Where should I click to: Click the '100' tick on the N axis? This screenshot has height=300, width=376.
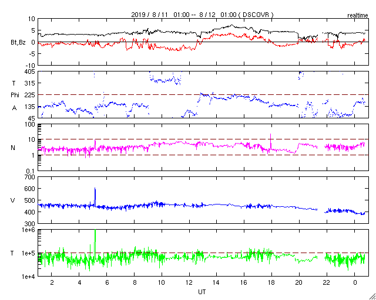[30, 124]
